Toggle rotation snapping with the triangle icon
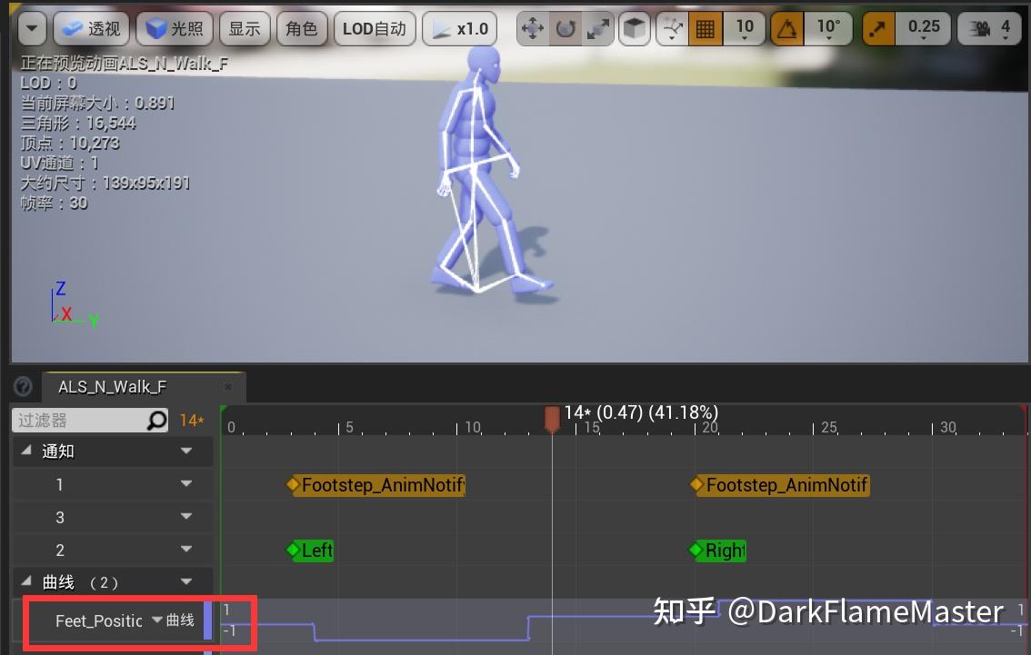1031x655 pixels. pyautogui.click(x=787, y=27)
